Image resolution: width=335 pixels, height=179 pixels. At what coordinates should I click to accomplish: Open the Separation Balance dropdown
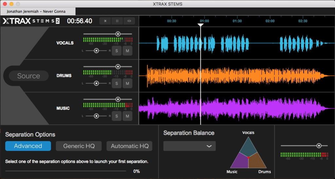189,146
